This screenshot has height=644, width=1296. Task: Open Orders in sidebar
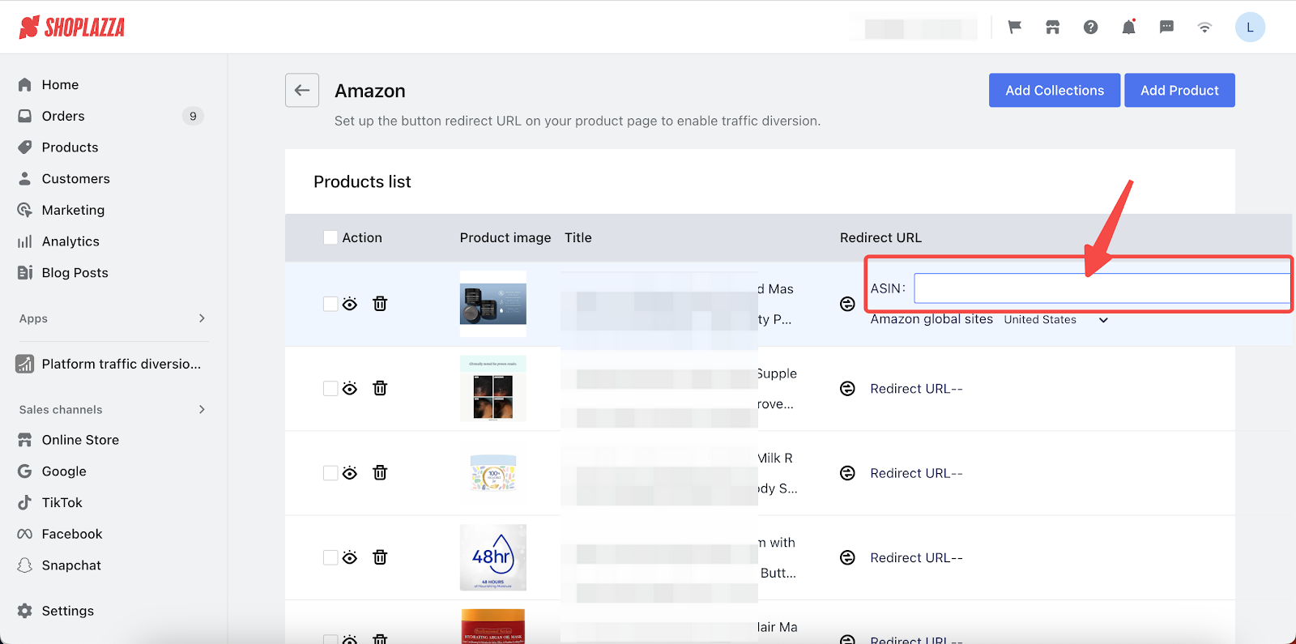pyautogui.click(x=63, y=116)
